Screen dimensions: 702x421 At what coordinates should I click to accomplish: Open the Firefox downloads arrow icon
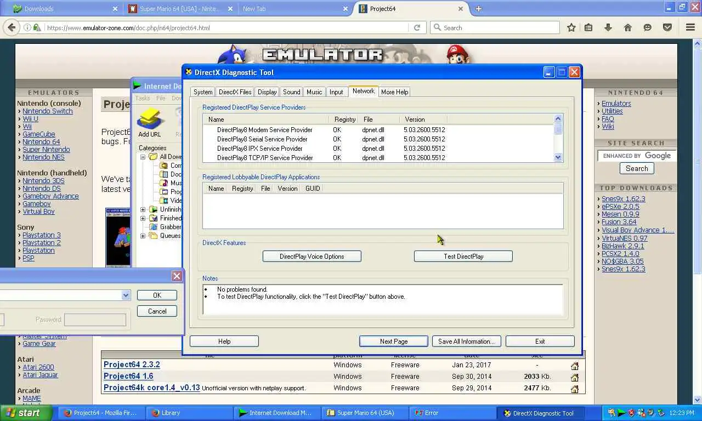tap(608, 27)
